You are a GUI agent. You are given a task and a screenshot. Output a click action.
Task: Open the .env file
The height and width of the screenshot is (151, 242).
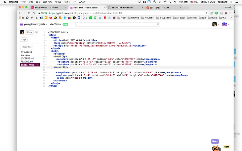(26, 55)
